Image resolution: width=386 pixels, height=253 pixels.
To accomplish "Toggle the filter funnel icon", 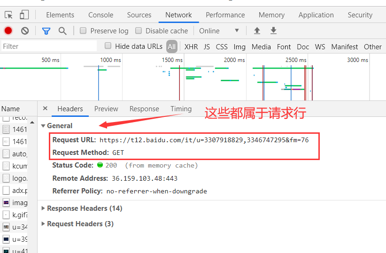I will 46,31.
